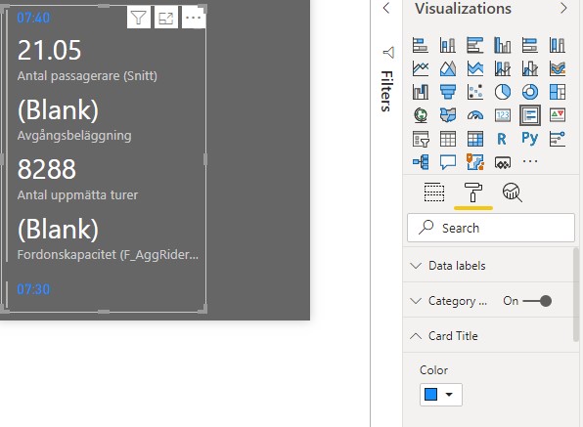Screen dimensions: 583x427
Task: Select the Multi-row card visual
Action: [x=530, y=115]
